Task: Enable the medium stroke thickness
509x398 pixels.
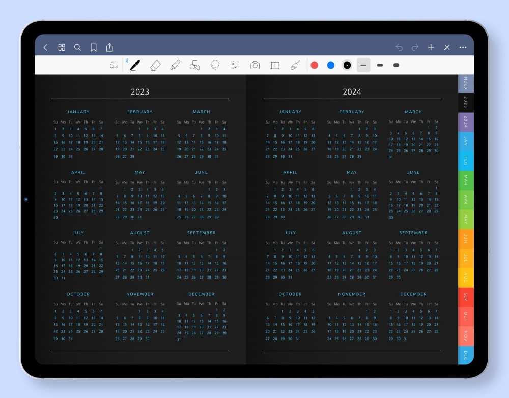Action: (x=380, y=65)
